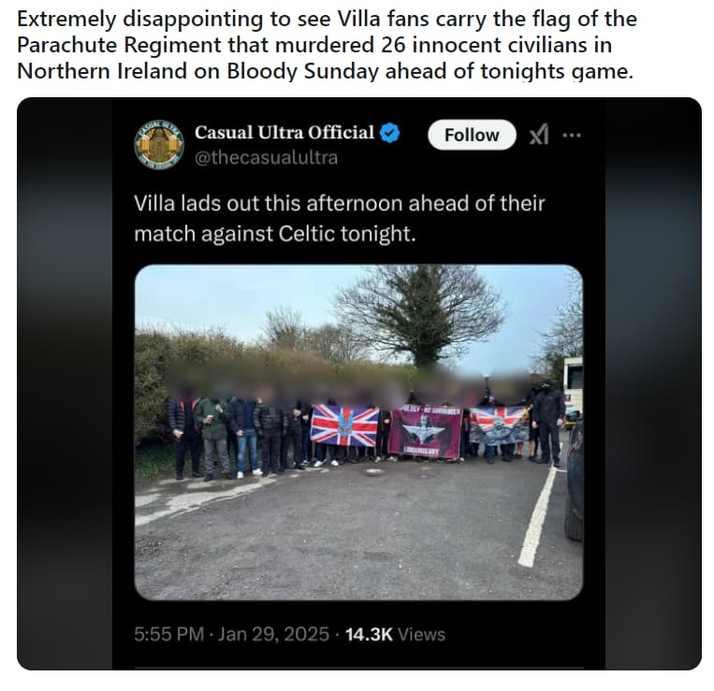This screenshot has height=691, width=714.
Task: Click the Casual Ultra Official profile avatar
Action: coord(159,145)
